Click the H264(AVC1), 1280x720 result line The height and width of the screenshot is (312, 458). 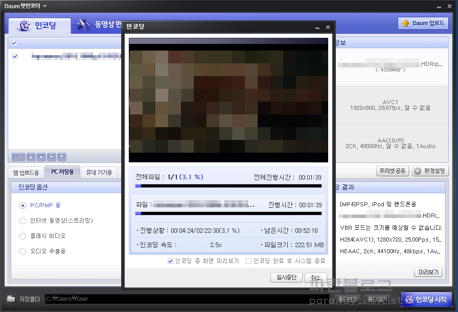click(391, 239)
